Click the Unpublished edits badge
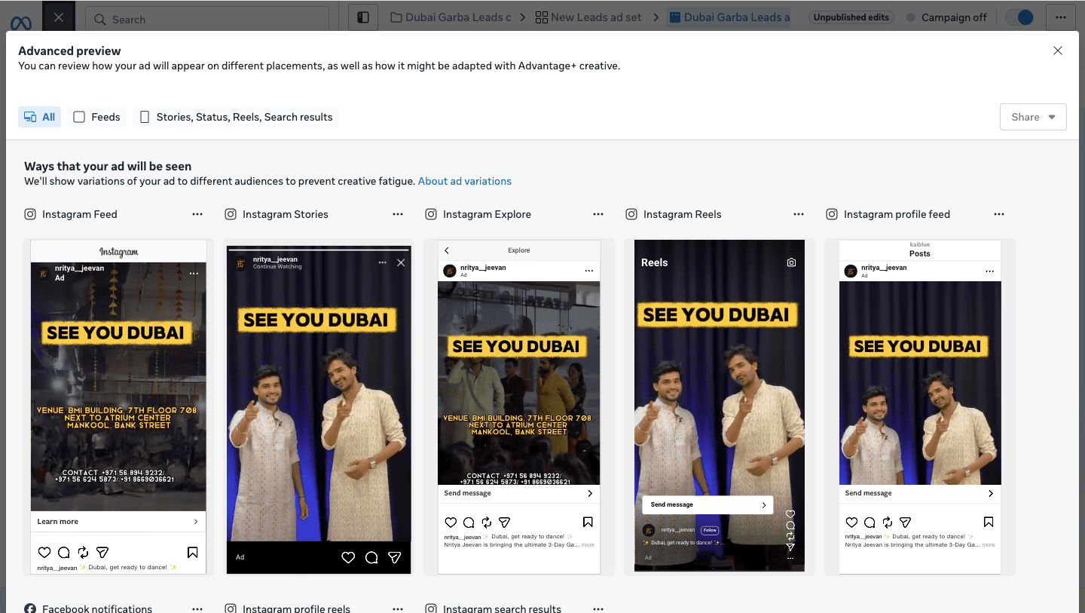Screen dimensions: 1085x613 click(x=851, y=17)
